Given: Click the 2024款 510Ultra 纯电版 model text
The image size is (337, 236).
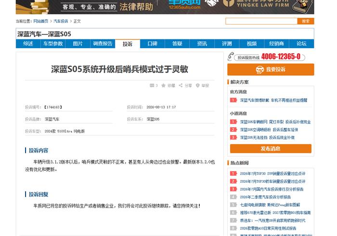Looking at the screenshot, I should point(65,131).
